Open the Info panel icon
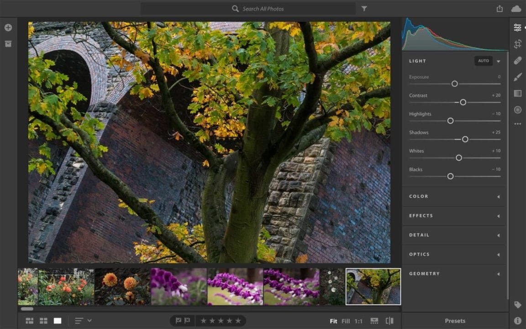The height and width of the screenshot is (329, 526). coord(518,321)
